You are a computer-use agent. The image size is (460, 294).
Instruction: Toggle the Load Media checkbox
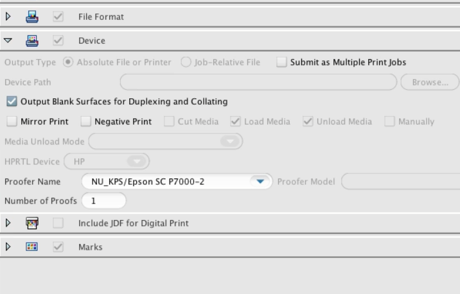[235, 121]
